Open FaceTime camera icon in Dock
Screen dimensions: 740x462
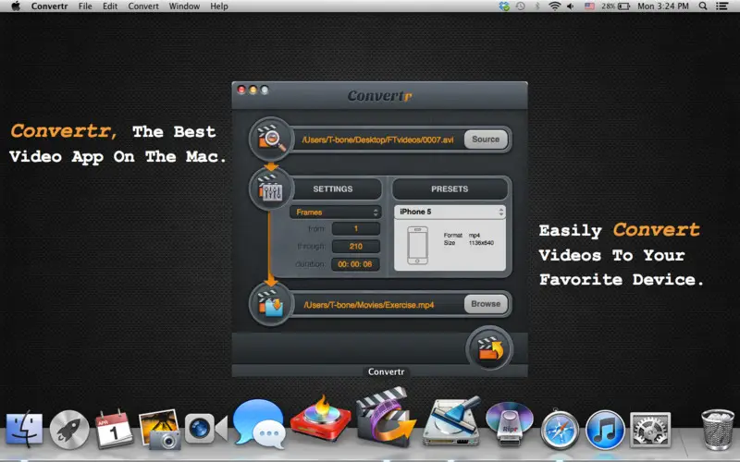tap(205, 429)
